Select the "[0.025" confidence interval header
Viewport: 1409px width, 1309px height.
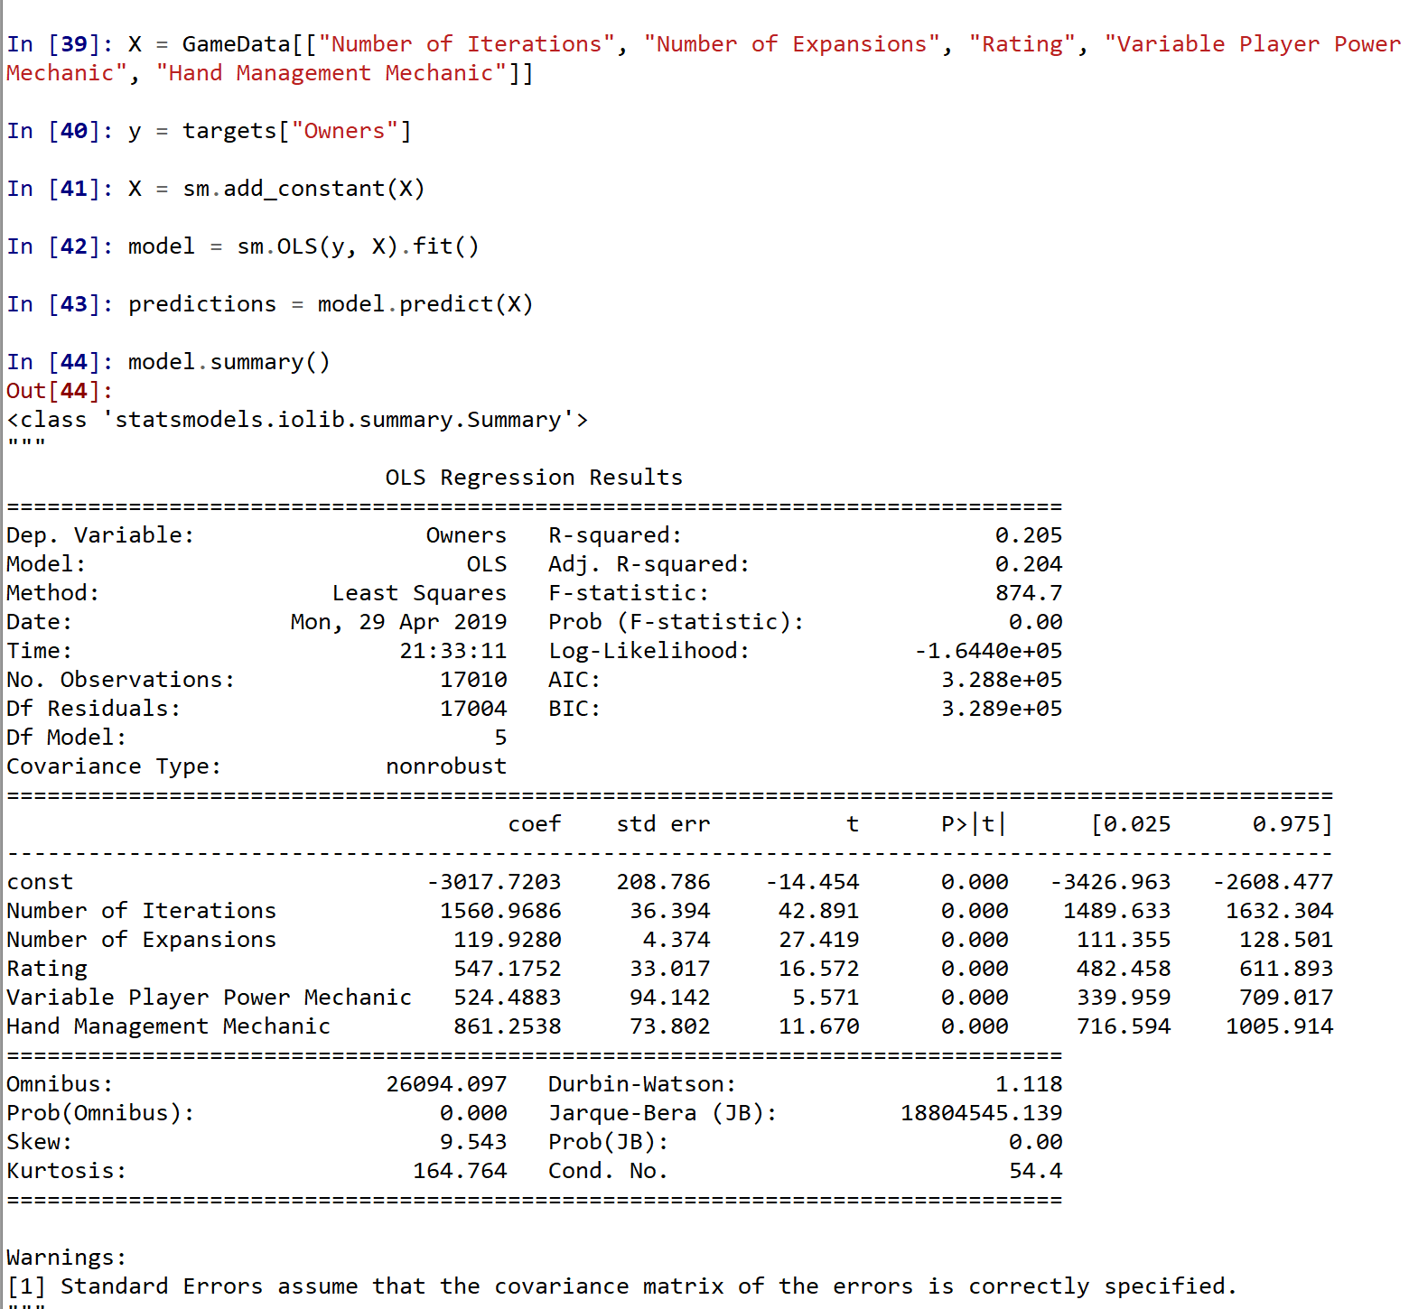[1131, 824]
